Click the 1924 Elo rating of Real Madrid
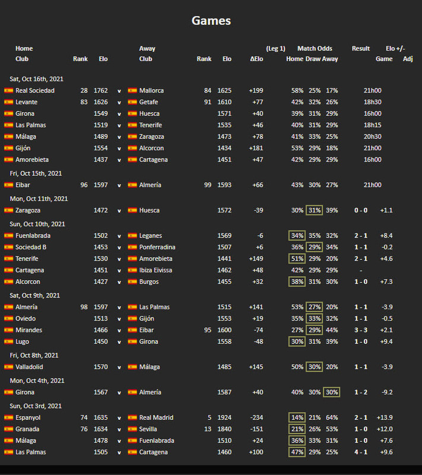Screen dimensions: 422x475 pyautogui.click(x=224, y=418)
